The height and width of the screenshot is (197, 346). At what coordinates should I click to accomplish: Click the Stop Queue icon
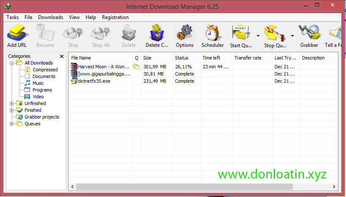(x=275, y=33)
